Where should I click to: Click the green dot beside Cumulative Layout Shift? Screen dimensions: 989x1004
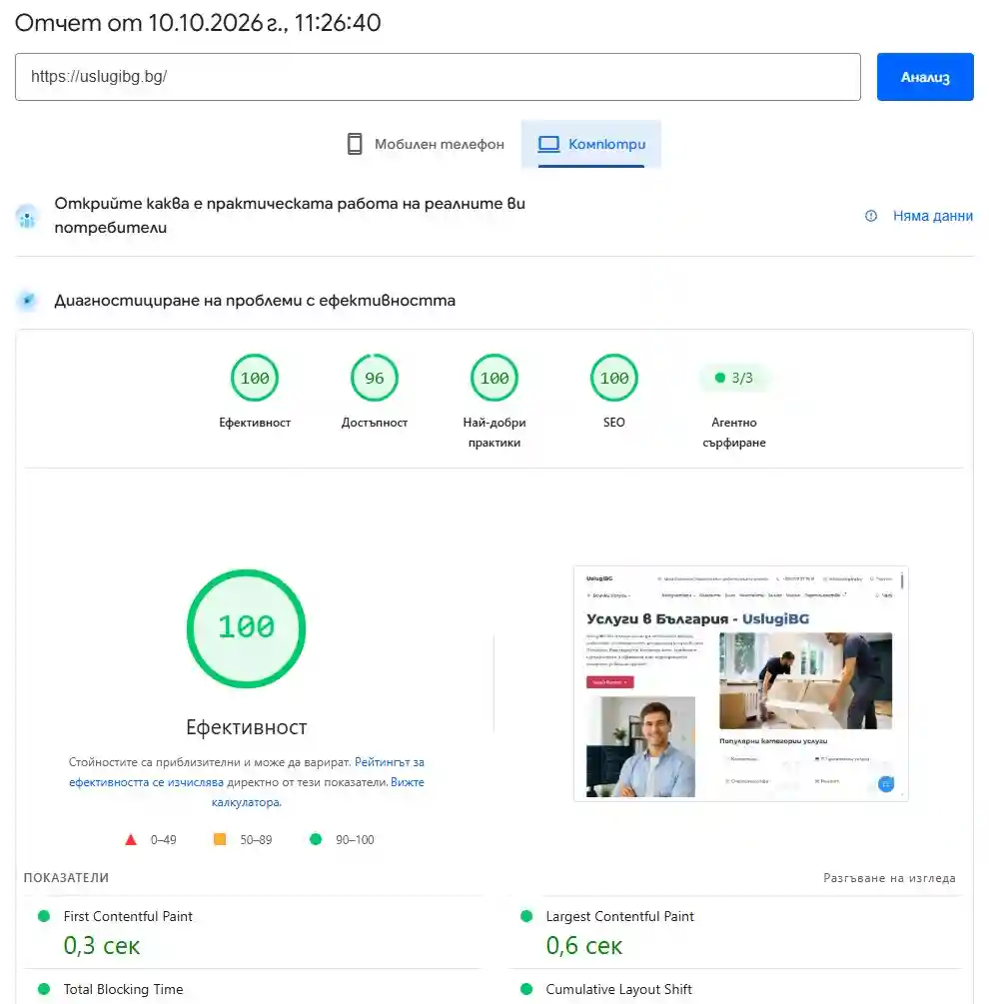pos(526,989)
